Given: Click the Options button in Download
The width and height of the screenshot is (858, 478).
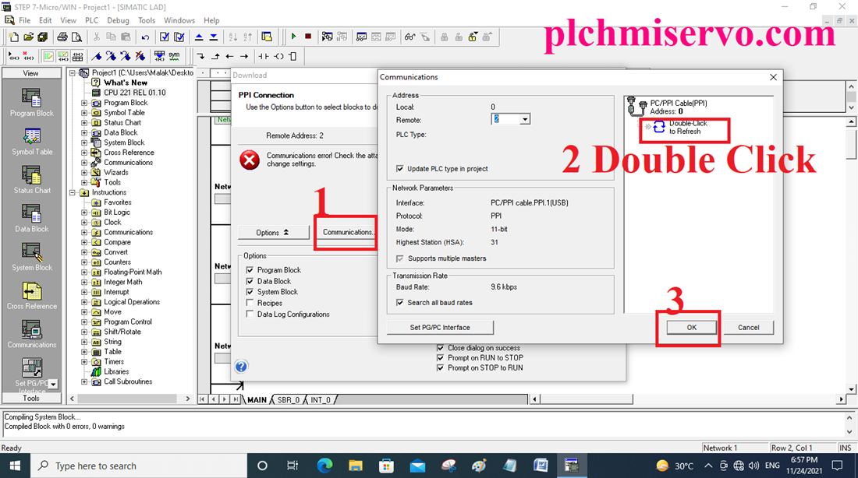Looking at the screenshot, I should [272, 232].
